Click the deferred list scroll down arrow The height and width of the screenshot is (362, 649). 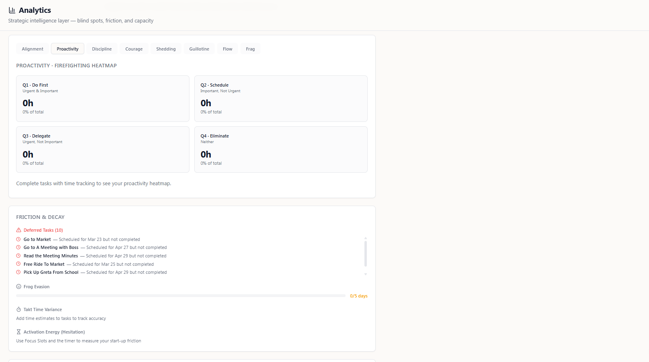pyautogui.click(x=366, y=274)
